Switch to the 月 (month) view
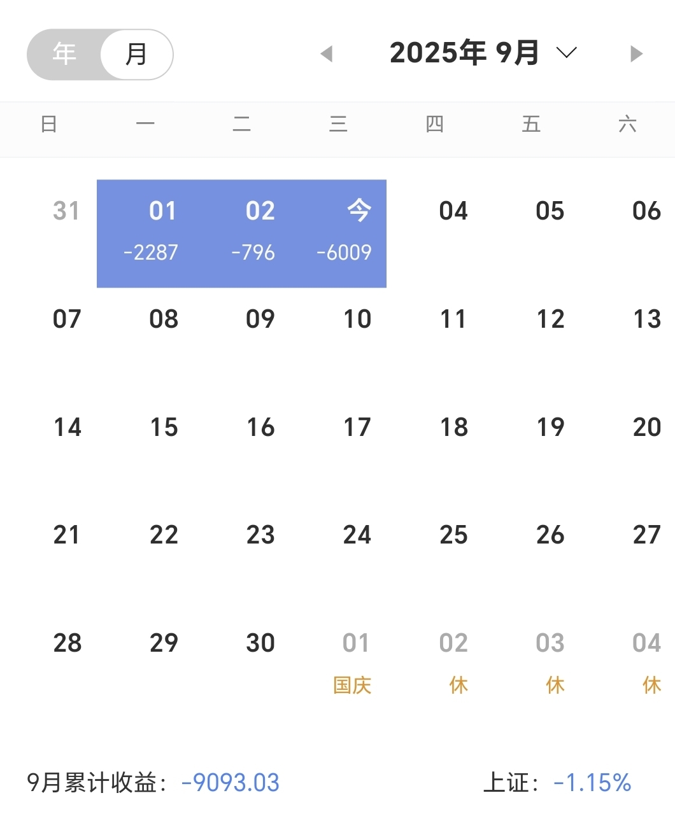Screen dimensions: 675x814 point(136,54)
